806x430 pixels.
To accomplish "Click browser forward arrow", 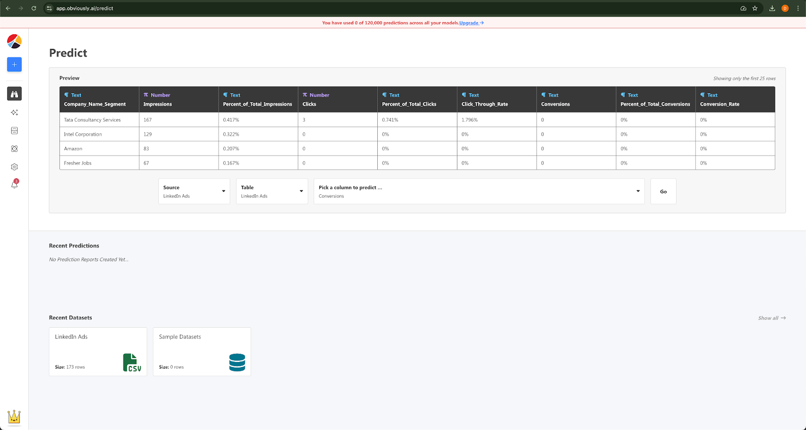I will 21,8.
